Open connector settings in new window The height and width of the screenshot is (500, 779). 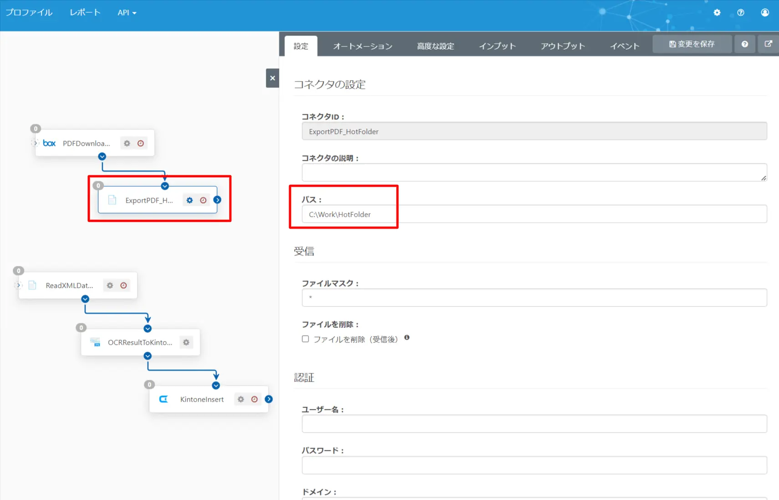click(768, 44)
